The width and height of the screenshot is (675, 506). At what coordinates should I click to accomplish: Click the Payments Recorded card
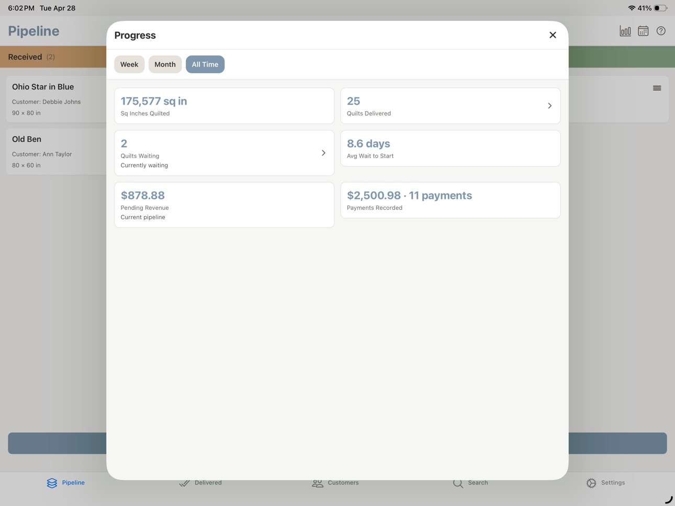pyautogui.click(x=450, y=200)
